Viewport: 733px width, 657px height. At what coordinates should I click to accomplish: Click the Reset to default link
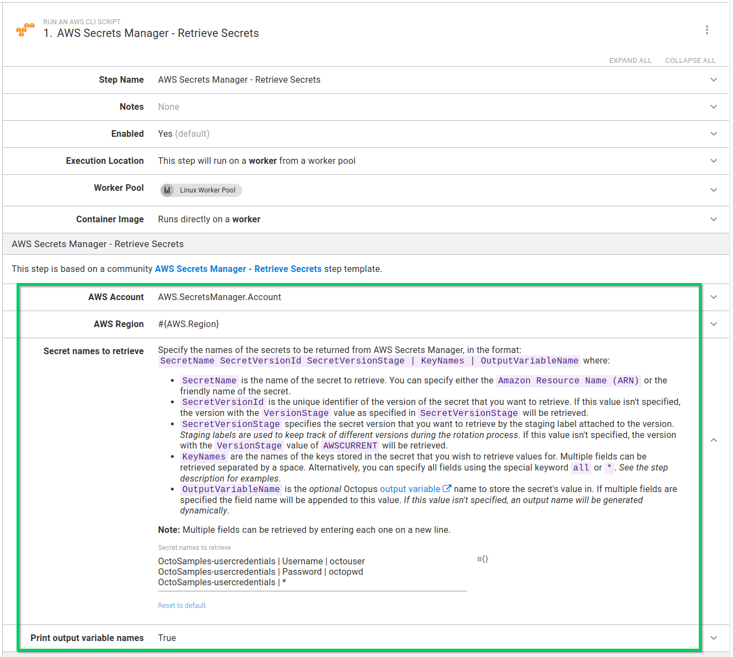pyautogui.click(x=181, y=605)
